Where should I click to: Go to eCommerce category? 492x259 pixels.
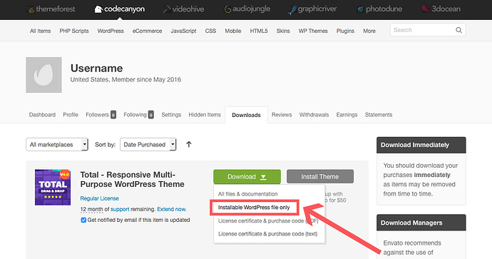click(x=147, y=31)
